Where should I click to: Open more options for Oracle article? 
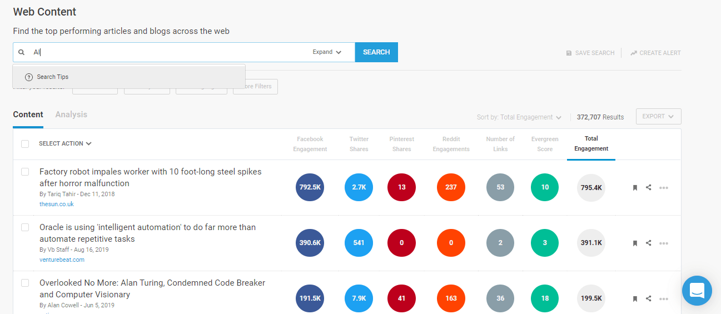(x=664, y=243)
